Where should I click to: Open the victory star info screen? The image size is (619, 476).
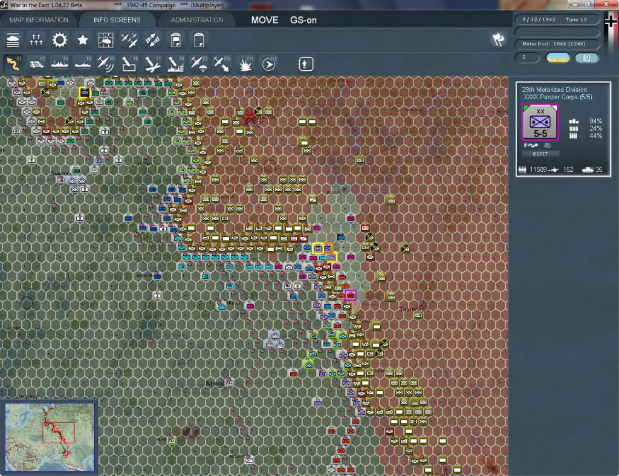pyautogui.click(x=82, y=40)
